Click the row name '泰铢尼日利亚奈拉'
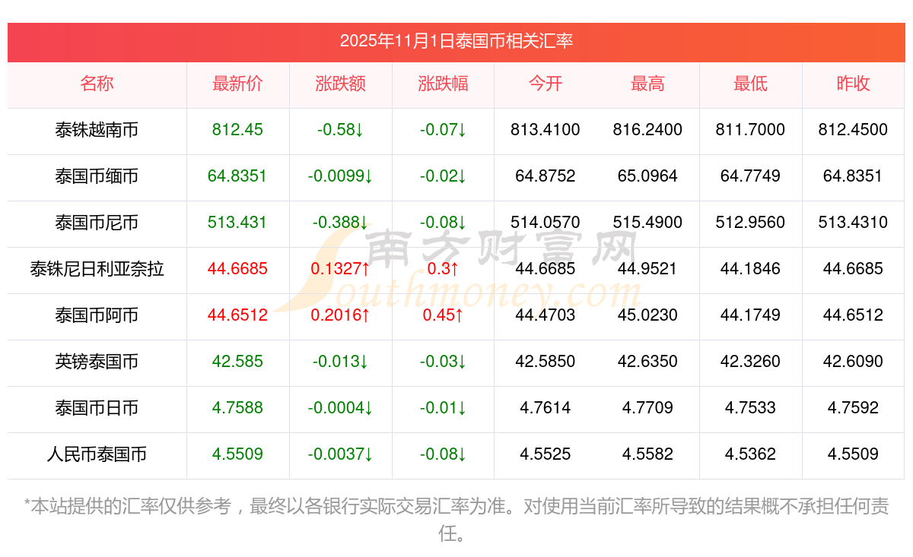 coord(97,269)
